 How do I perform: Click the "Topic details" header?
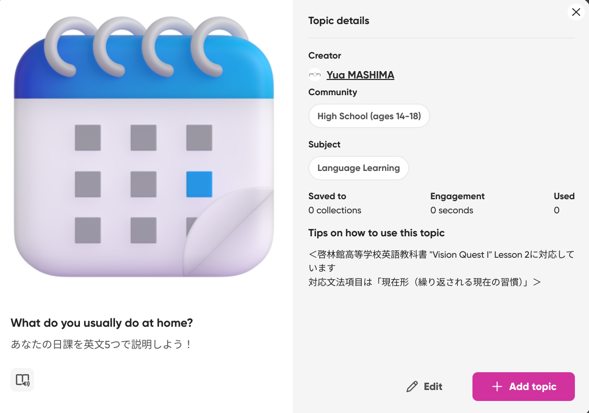point(339,21)
